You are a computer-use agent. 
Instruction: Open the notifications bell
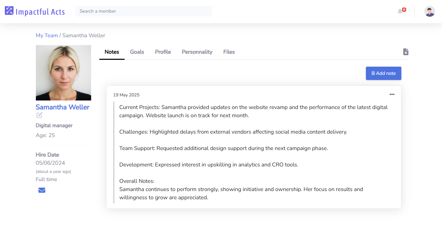tap(400, 11)
